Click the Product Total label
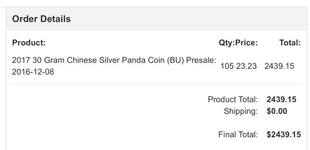310x150 pixels. (x=233, y=99)
